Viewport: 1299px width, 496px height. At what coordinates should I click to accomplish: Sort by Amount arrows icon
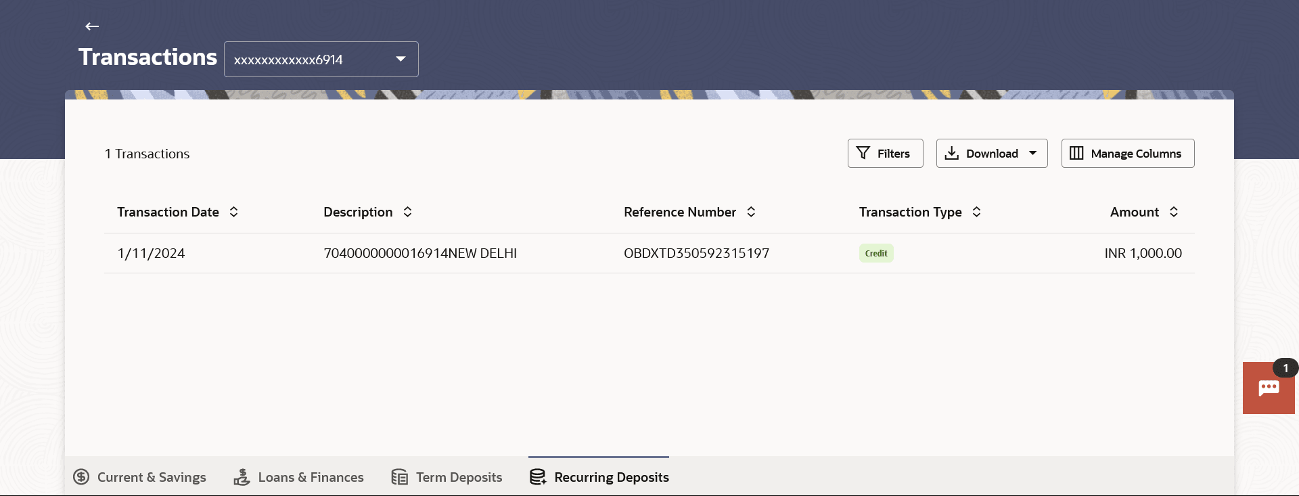(1174, 212)
